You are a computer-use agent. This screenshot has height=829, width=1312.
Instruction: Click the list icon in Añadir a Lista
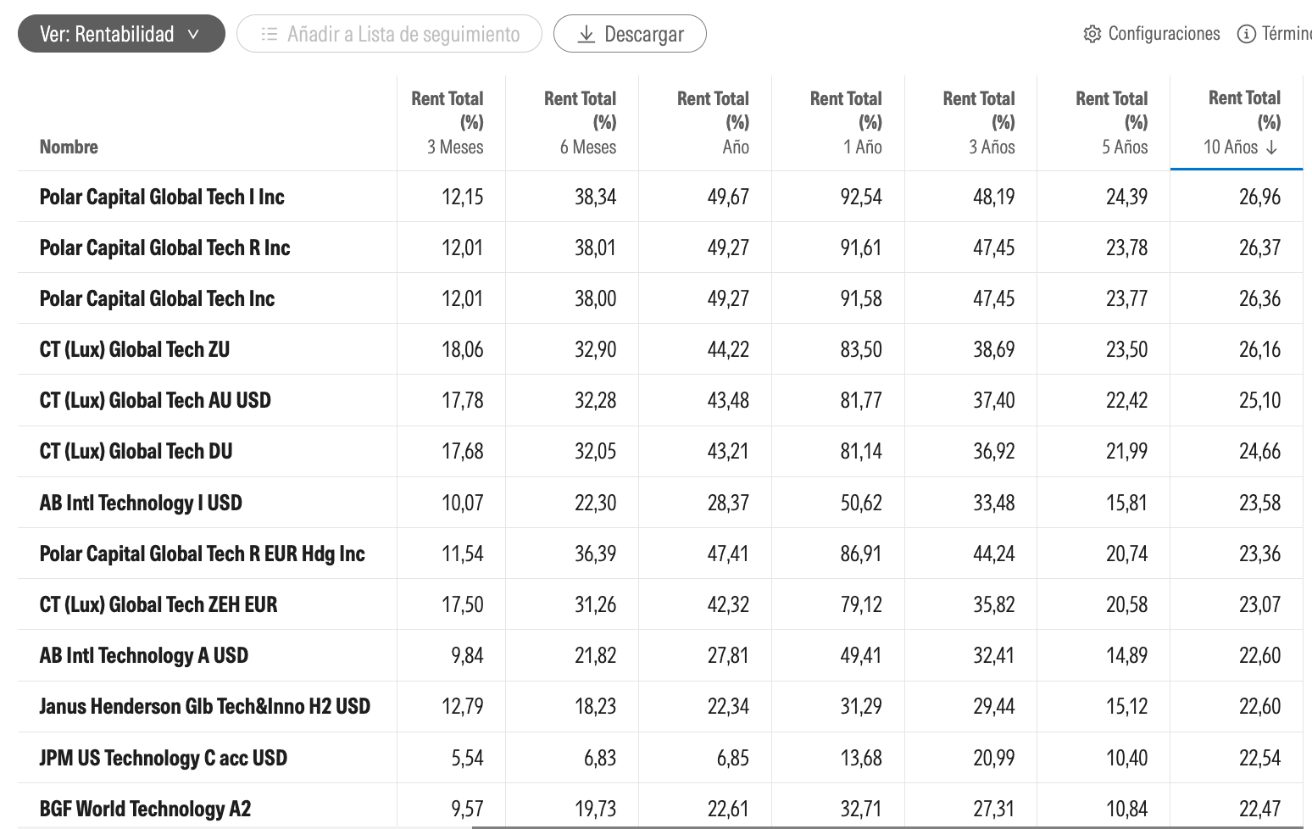point(270,34)
